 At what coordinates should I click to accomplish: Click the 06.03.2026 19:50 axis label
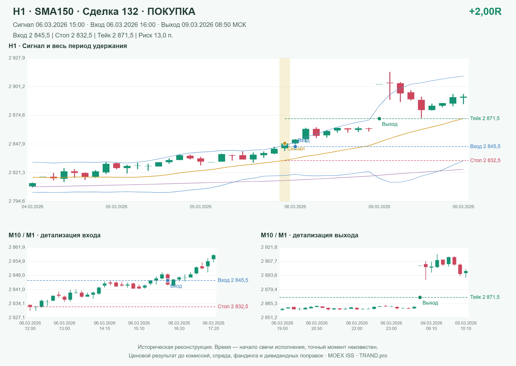(x=282, y=326)
